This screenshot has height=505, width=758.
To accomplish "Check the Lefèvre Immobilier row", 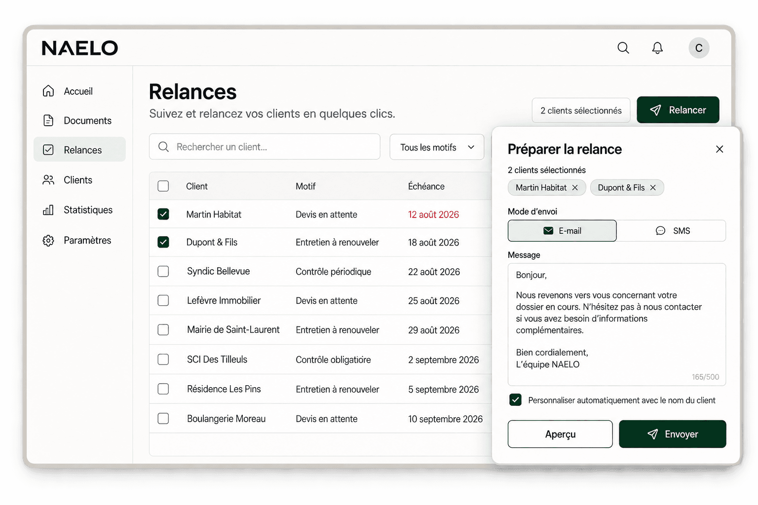I will 163,300.
